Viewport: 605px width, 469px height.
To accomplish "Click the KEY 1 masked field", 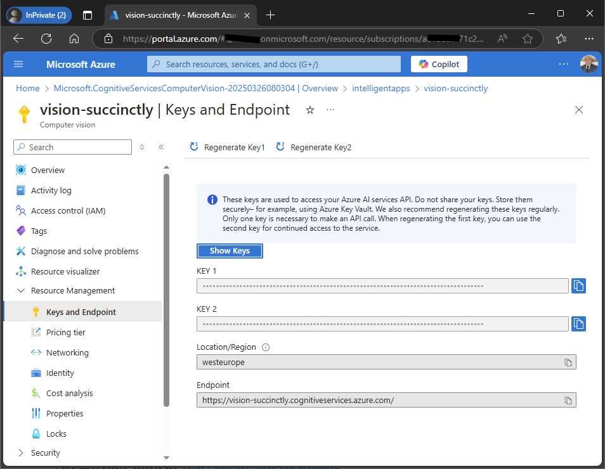I will point(382,286).
